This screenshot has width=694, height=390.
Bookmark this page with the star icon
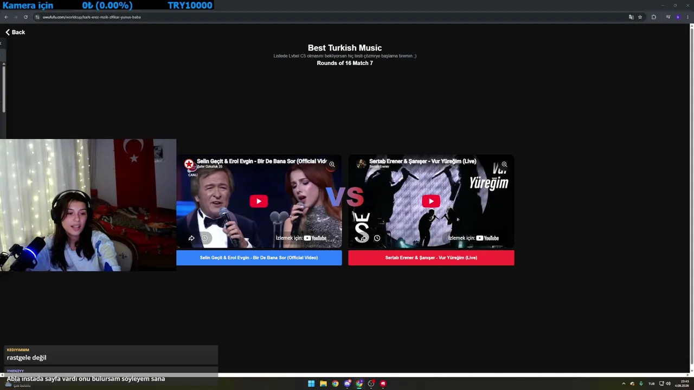click(640, 17)
